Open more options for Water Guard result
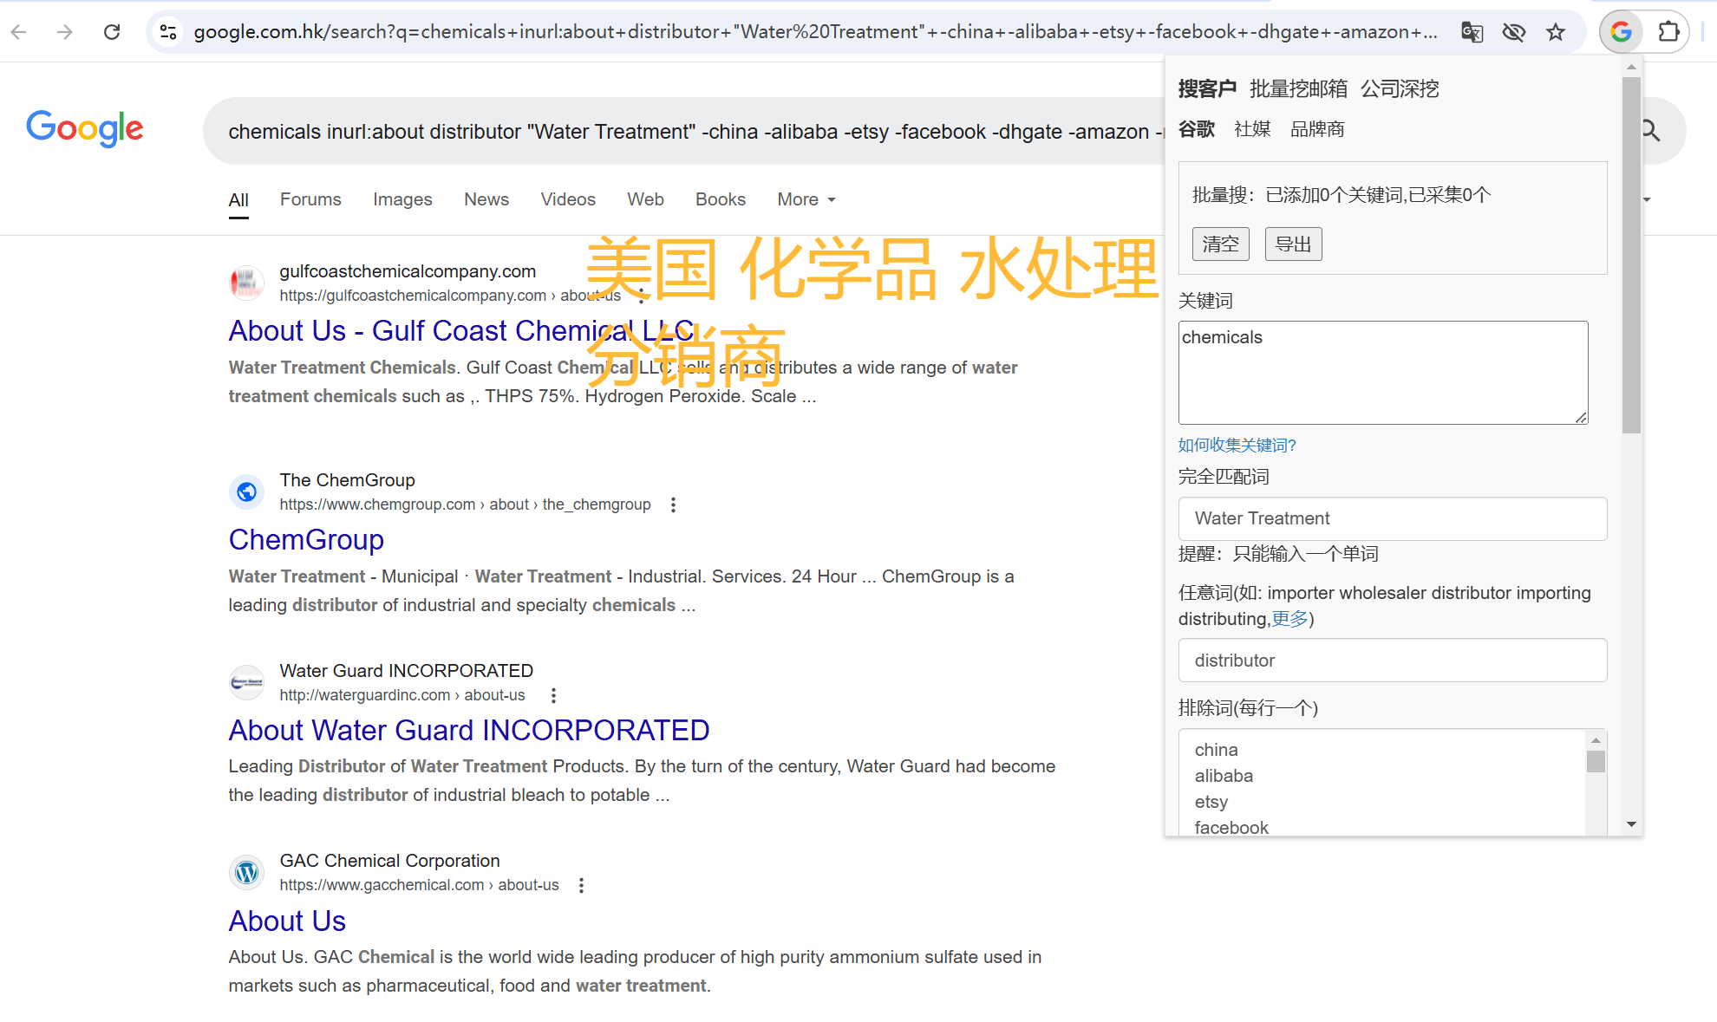1717x1022 pixels. point(553,695)
